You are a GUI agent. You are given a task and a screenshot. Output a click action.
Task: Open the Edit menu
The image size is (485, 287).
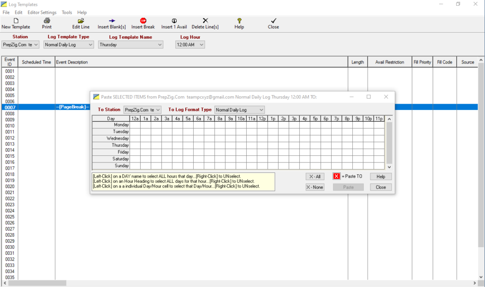tap(18, 12)
